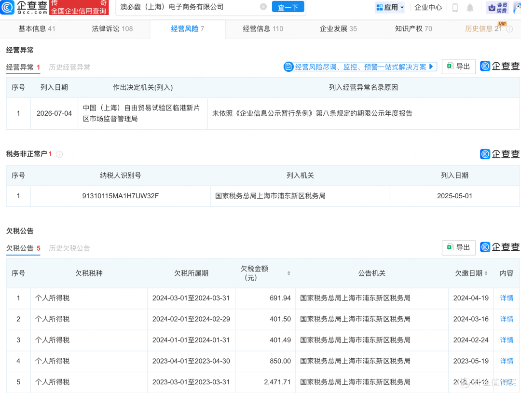
Task: Click the Qcc logo icon at top left
Action: coord(7,7)
